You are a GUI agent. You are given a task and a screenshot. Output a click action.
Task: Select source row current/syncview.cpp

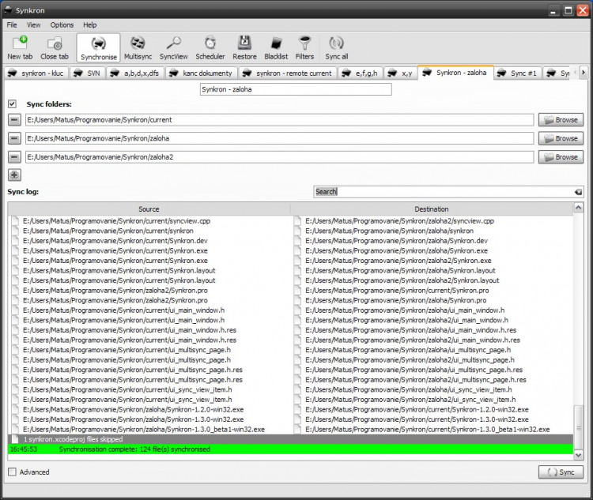pyautogui.click(x=116, y=221)
